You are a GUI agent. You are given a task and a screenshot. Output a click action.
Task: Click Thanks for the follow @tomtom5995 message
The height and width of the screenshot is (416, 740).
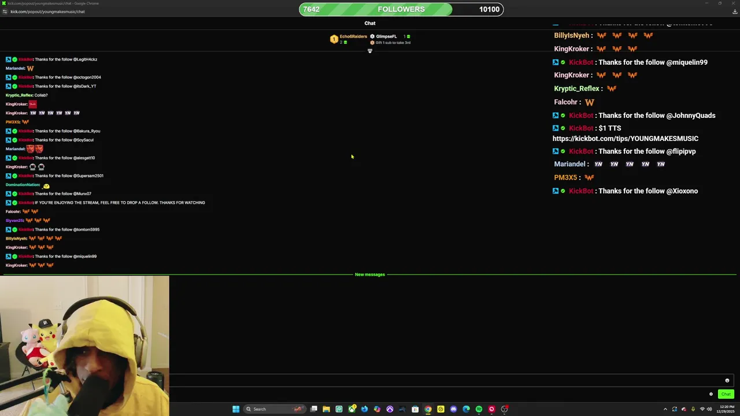tap(67, 229)
